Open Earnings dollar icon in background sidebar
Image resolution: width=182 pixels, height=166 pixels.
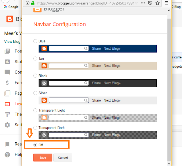click(x=7, y=83)
